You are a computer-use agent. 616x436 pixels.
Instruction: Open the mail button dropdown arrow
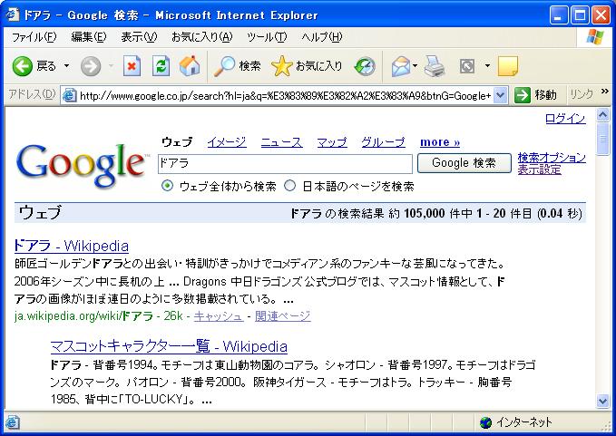coord(415,66)
